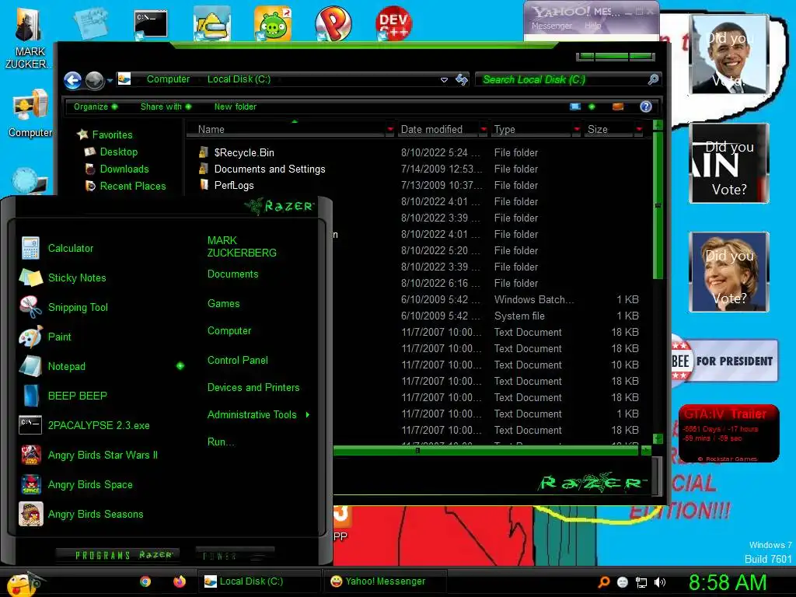Click the FOR PRESIDENT gadget

[724, 361]
